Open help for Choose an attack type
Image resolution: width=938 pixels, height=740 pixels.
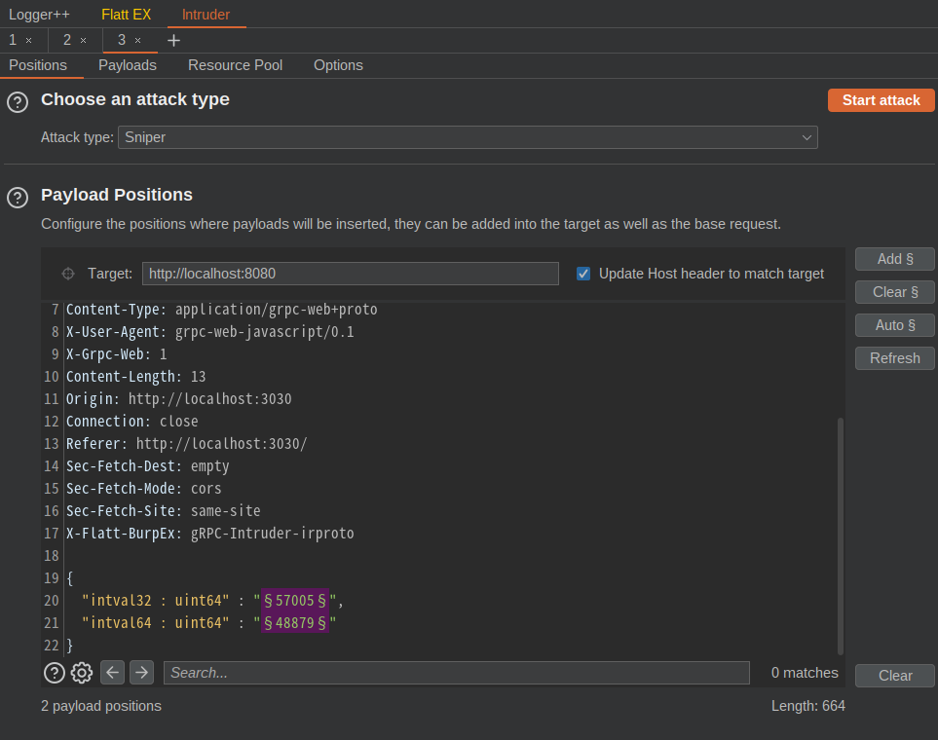coord(18,102)
